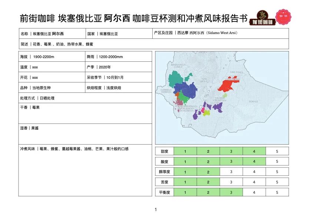
Task: Click the 前街咖啡 brown logo badge
Action: point(262,18)
